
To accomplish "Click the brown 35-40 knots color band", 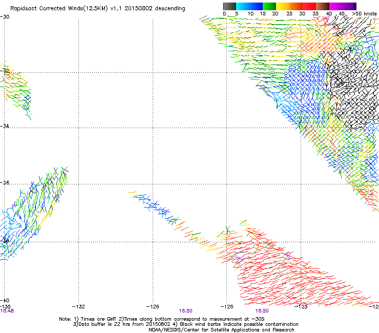I will pos(323,7).
